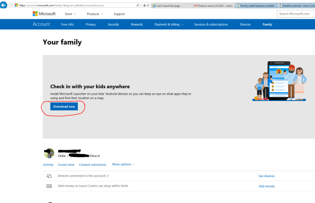The height and width of the screenshot is (203, 315).
Task: Click the search magnifier in address bar
Action: point(137,5)
